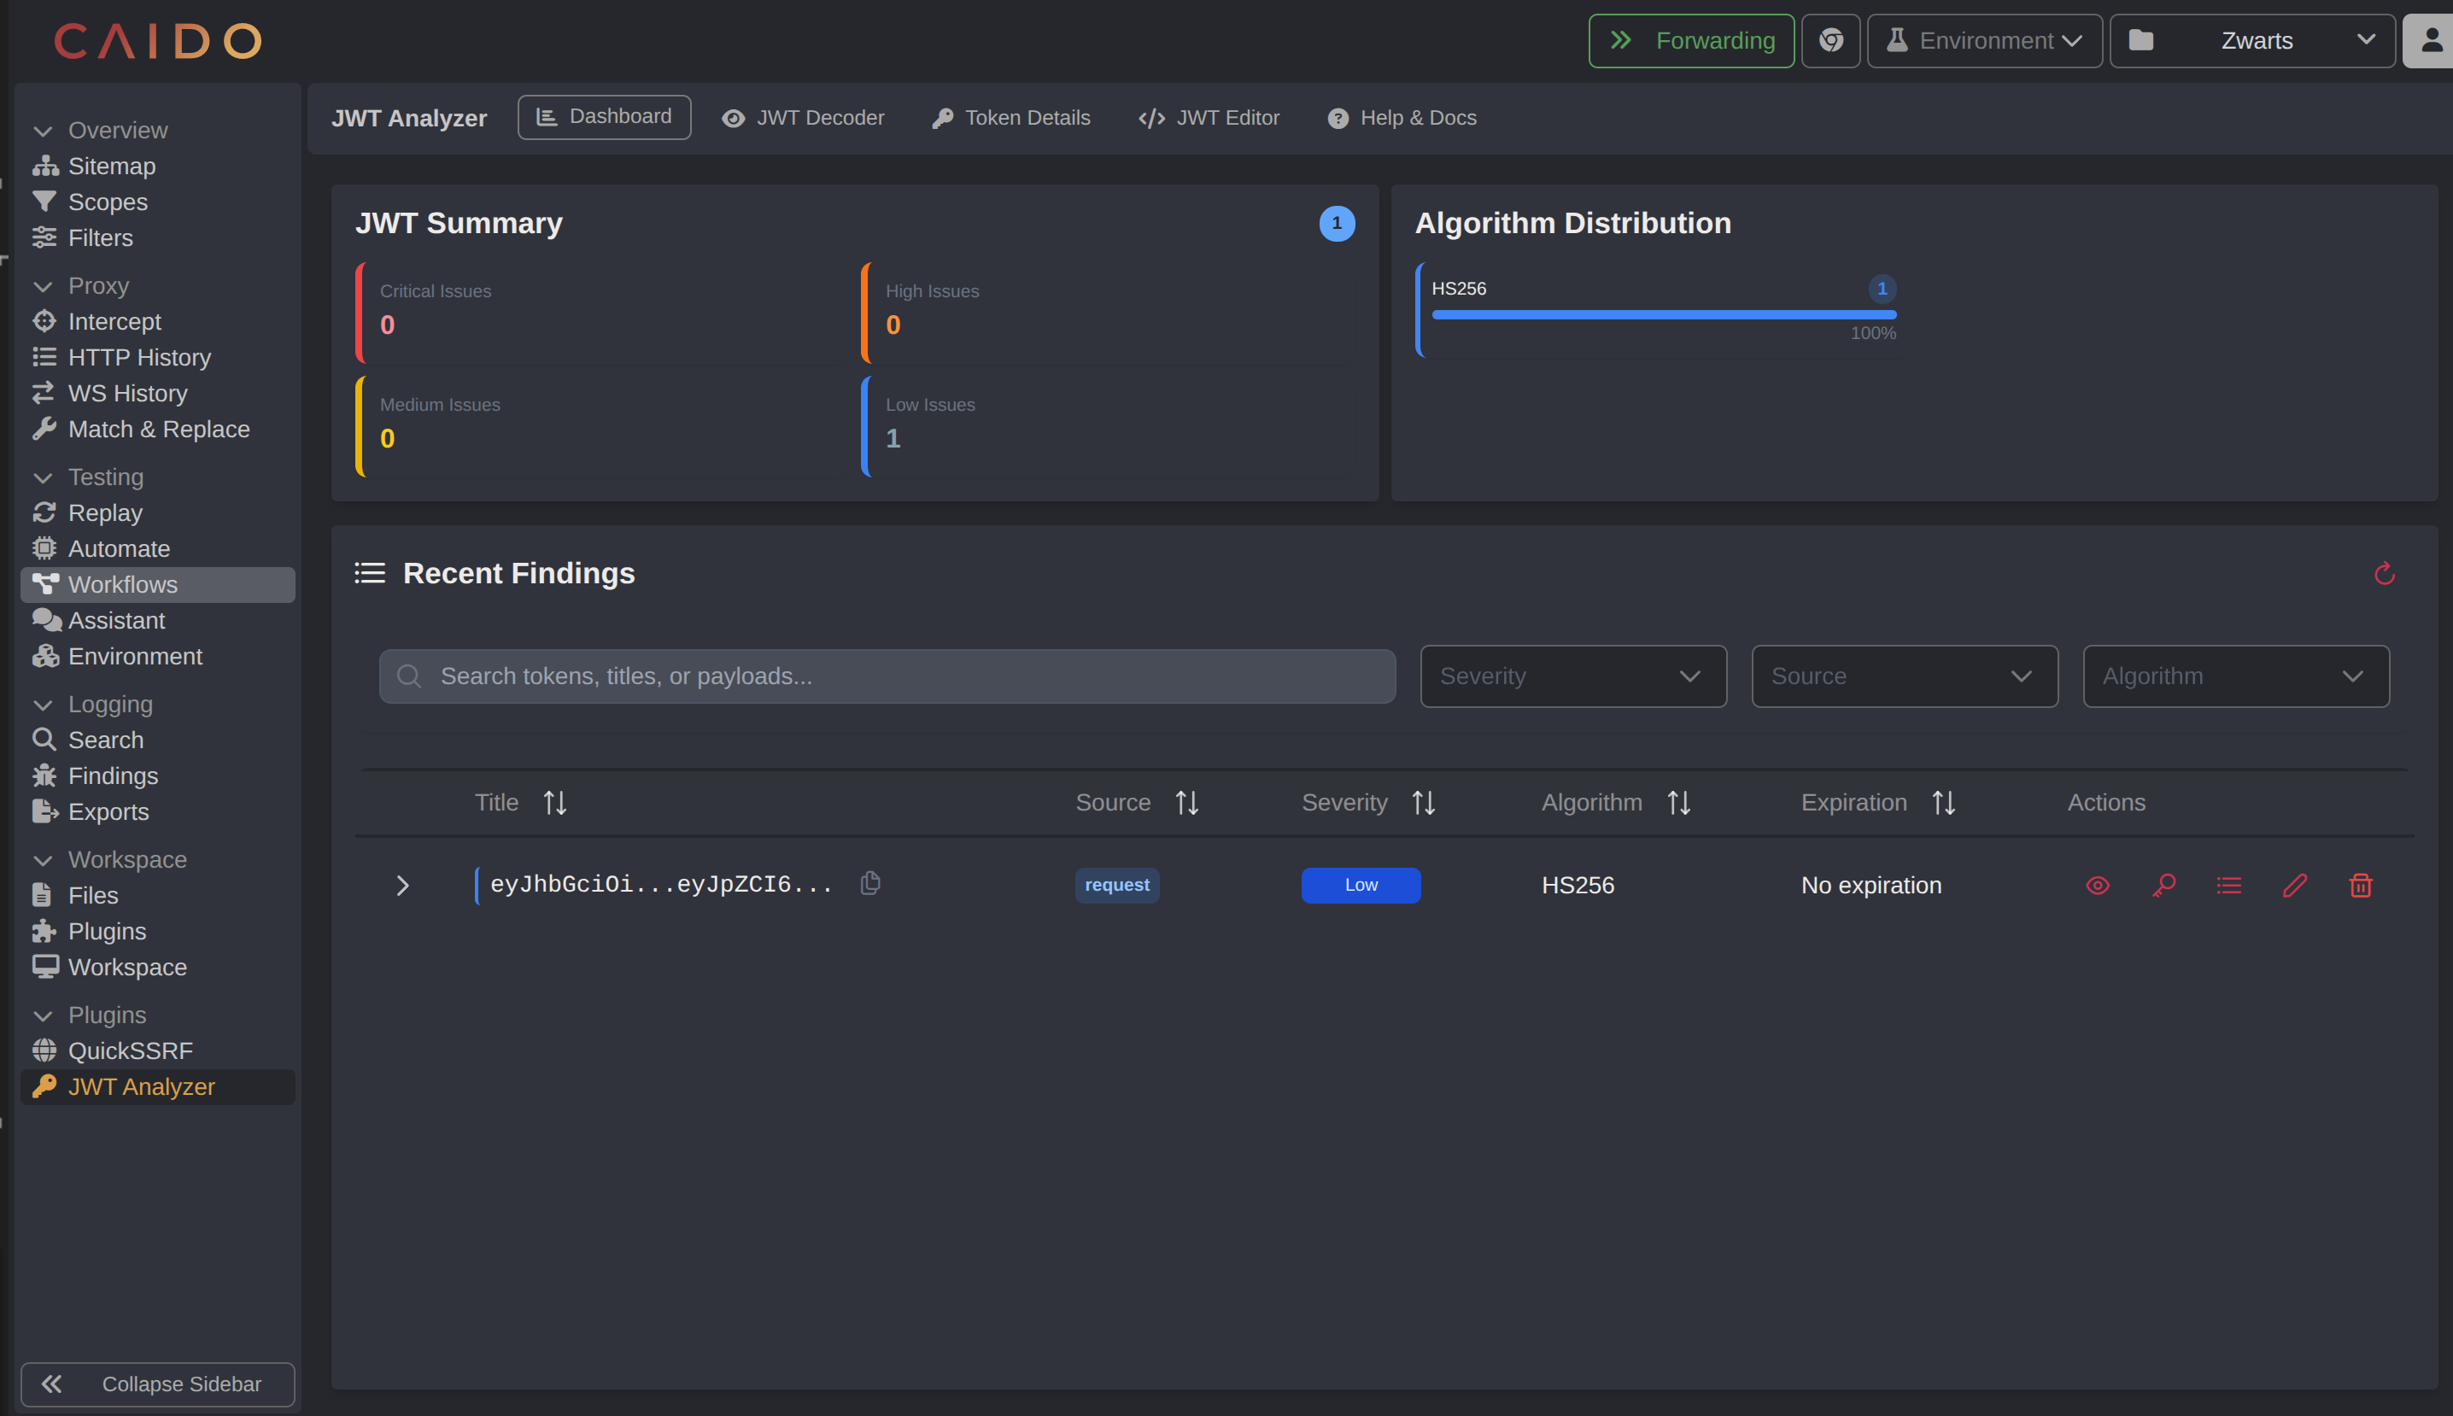
Task: Inspect the finding with the magnifier action
Action: coord(2163,885)
